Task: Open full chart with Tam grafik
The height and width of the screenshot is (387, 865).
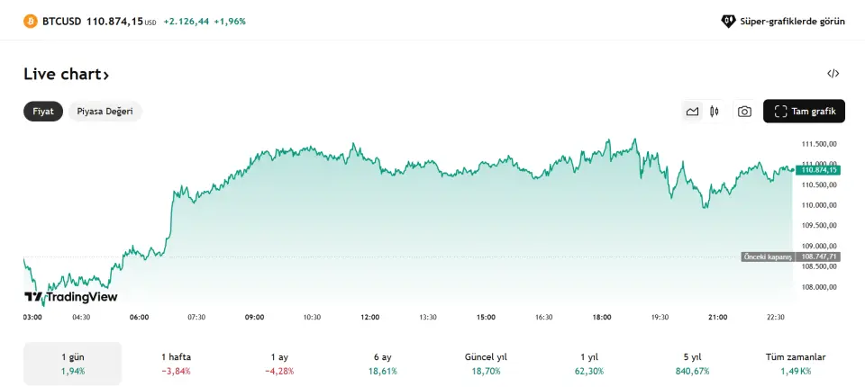Action: coord(804,112)
